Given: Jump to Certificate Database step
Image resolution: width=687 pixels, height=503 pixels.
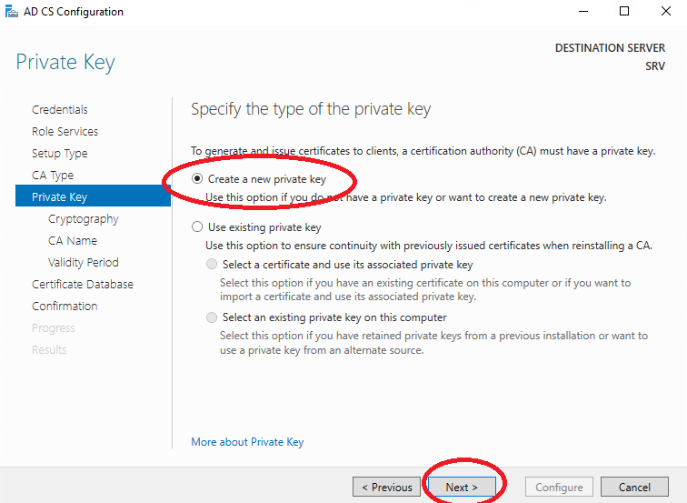Looking at the screenshot, I should [83, 284].
